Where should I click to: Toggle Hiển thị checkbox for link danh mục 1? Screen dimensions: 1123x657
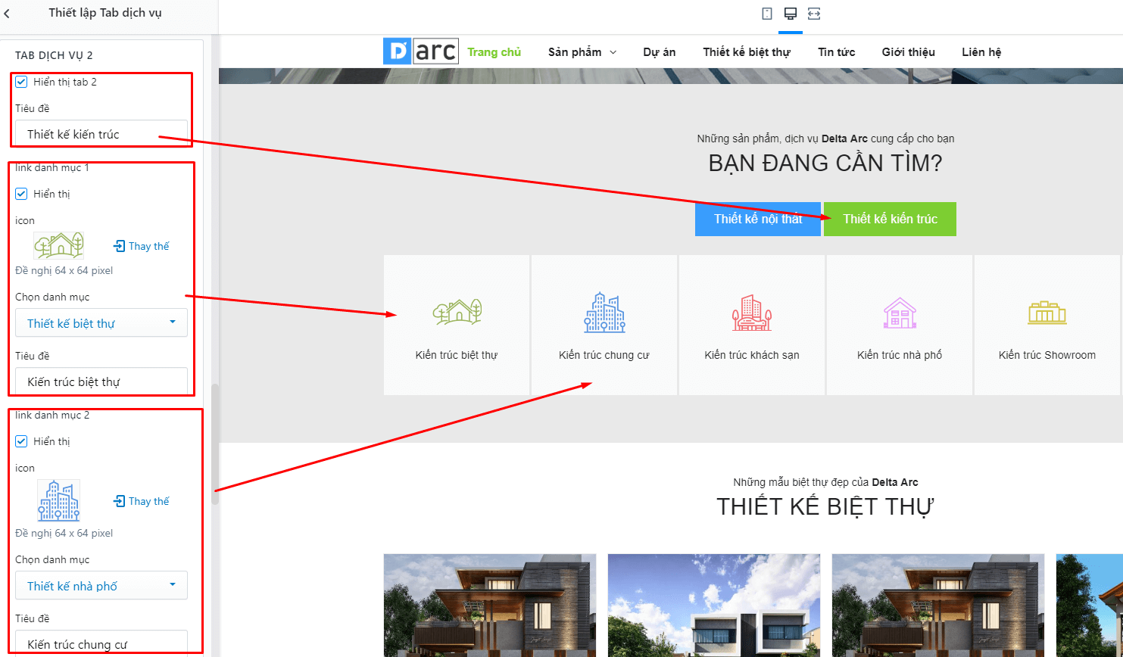[x=21, y=194]
